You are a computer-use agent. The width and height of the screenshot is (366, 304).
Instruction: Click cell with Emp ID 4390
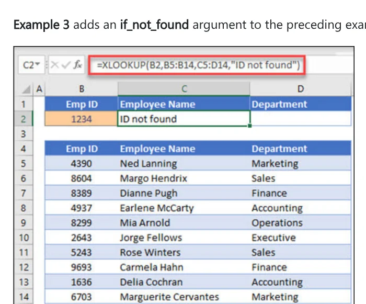point(81,163)
